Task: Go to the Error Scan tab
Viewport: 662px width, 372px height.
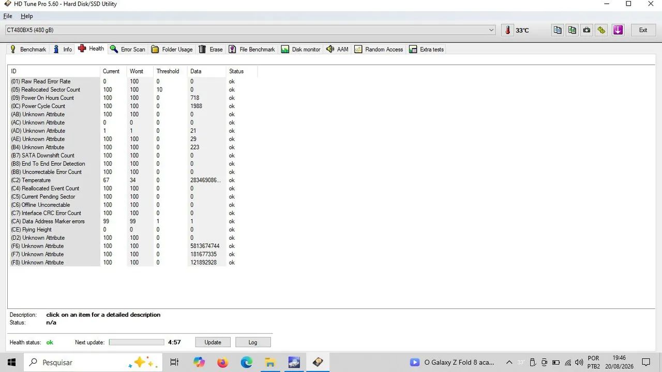Action: pyautogui.click(x=128, y=50)
